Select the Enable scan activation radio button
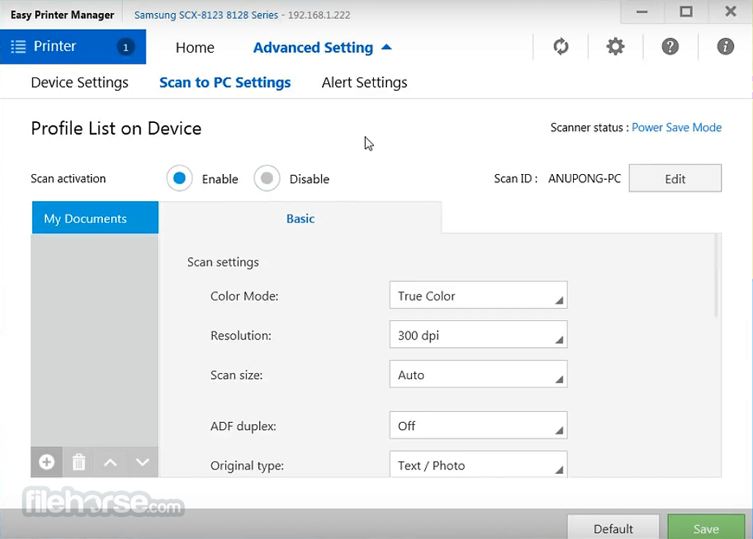The image size is (753, 539). point(179,178)
